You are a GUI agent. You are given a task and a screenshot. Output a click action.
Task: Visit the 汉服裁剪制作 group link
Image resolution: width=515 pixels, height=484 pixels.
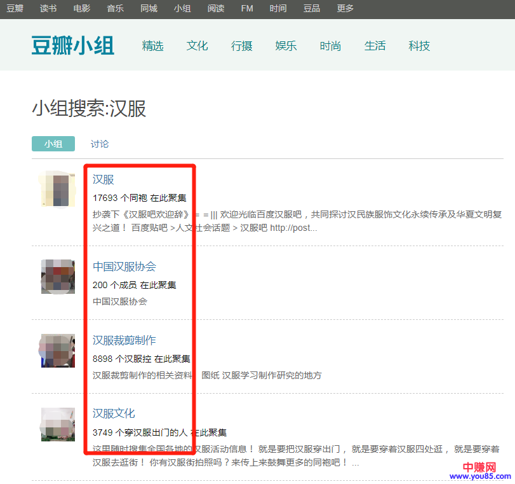124,340
